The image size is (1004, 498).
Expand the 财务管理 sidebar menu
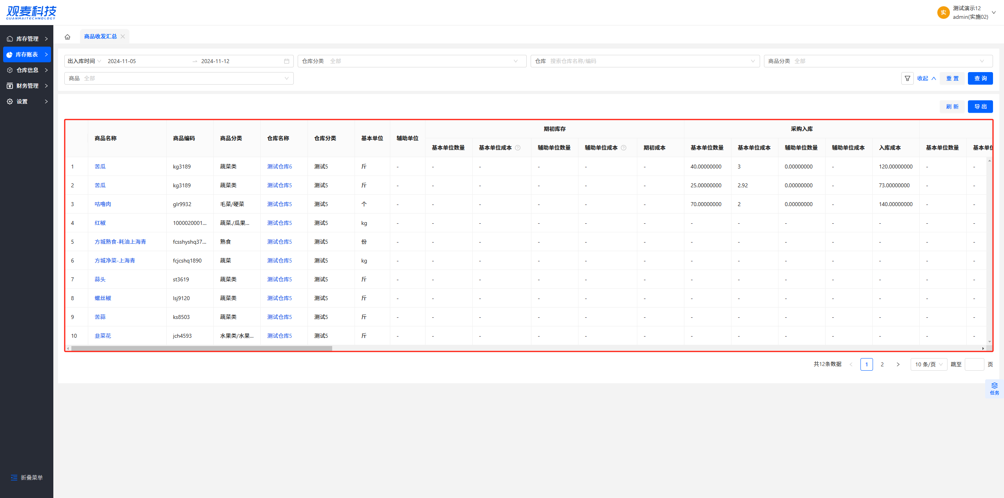(x=27, y=86)
